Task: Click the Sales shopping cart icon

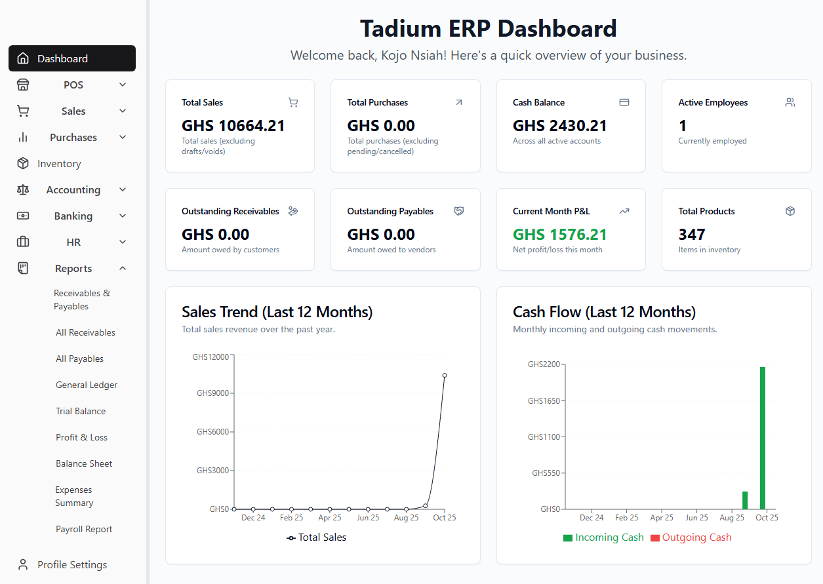Action: 23,111
